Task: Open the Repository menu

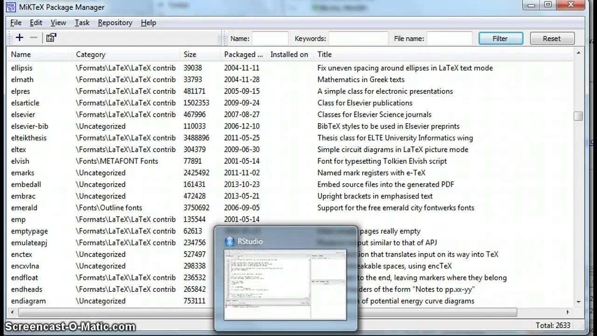Action: [115, 22]
